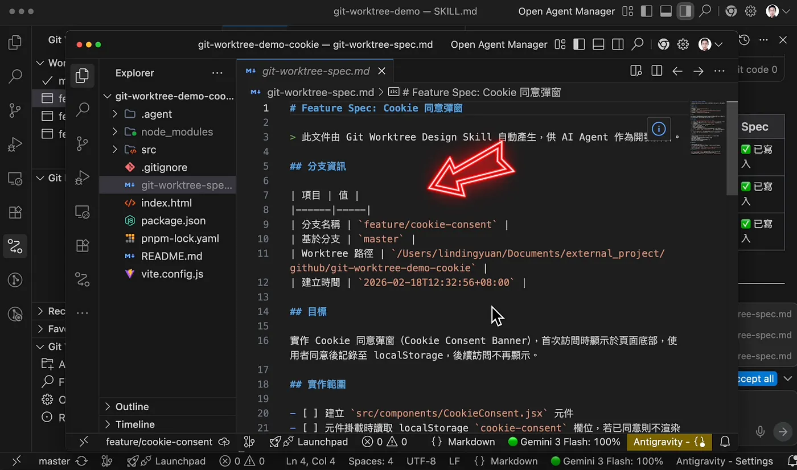Toggle primary sidebar in front cookie window
Image resolution: width=797 pixels, height=470 pixels.
579,44
